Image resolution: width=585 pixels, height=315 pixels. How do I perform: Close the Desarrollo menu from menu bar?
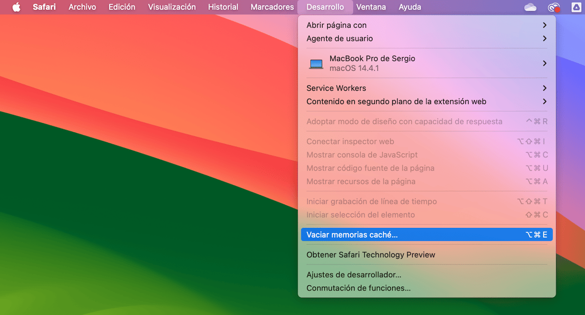click(325, 7)
